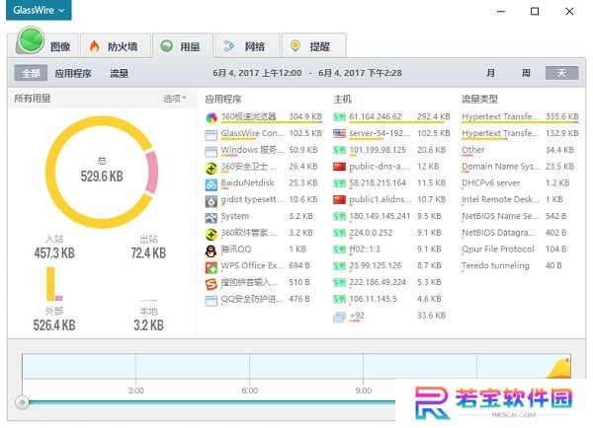Select Hypertext Transfe... 335.6 KB traffic type
The height and width of the screenshot is (428, 593).
520,117
